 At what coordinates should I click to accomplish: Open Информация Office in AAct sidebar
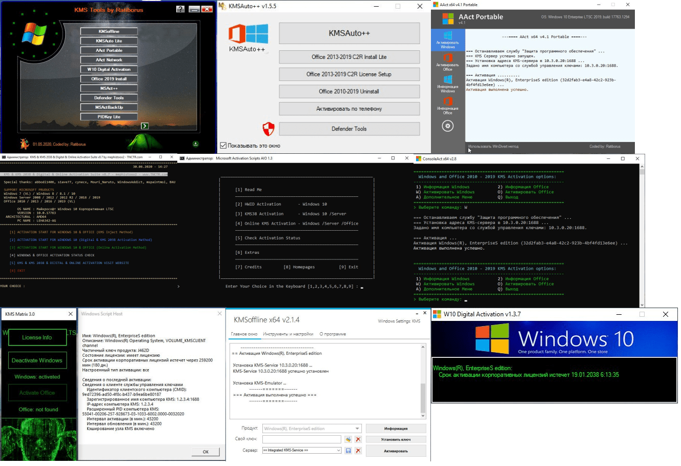pyautogui.click(x=447, y=106)
